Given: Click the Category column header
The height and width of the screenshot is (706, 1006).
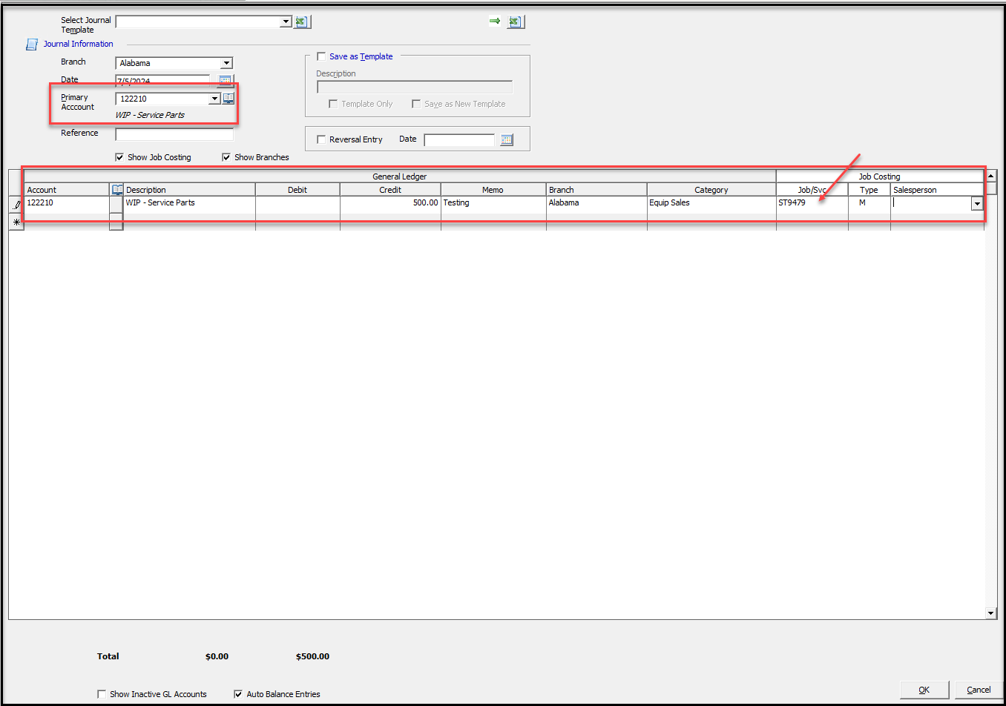Looking at the screenshot, I should click(711, 190).
